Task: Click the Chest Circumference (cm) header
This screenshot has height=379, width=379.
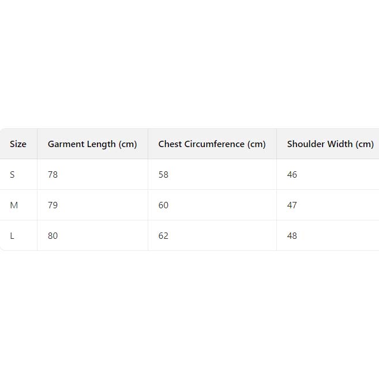Action: point(212,144)
